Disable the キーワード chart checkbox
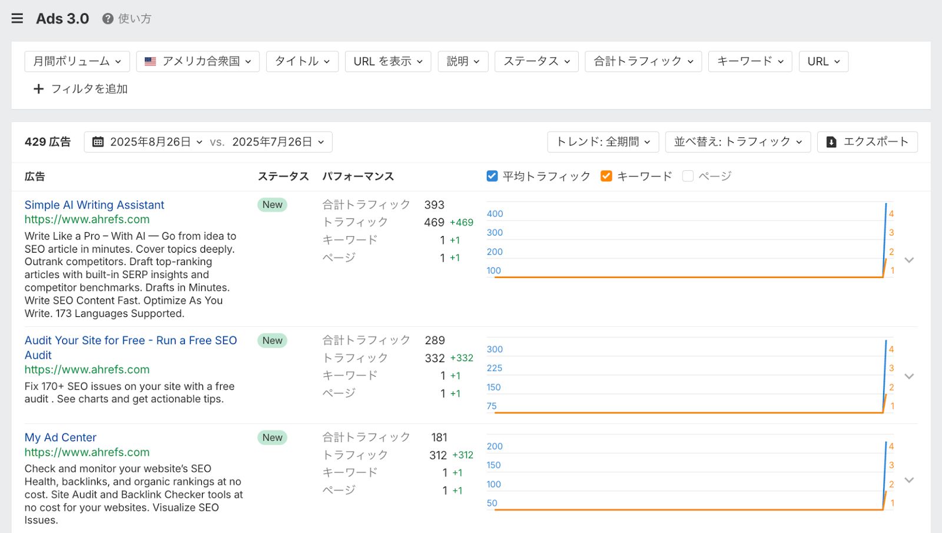942x533 pixels. click(x=606, y=176)
